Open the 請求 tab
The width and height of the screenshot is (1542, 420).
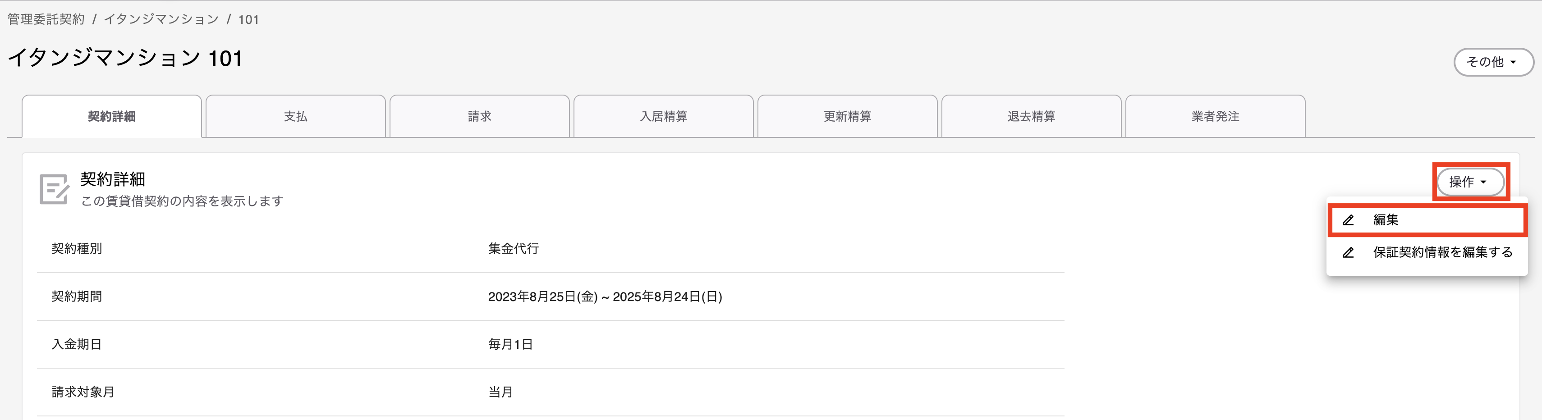[x=479, y=117]
